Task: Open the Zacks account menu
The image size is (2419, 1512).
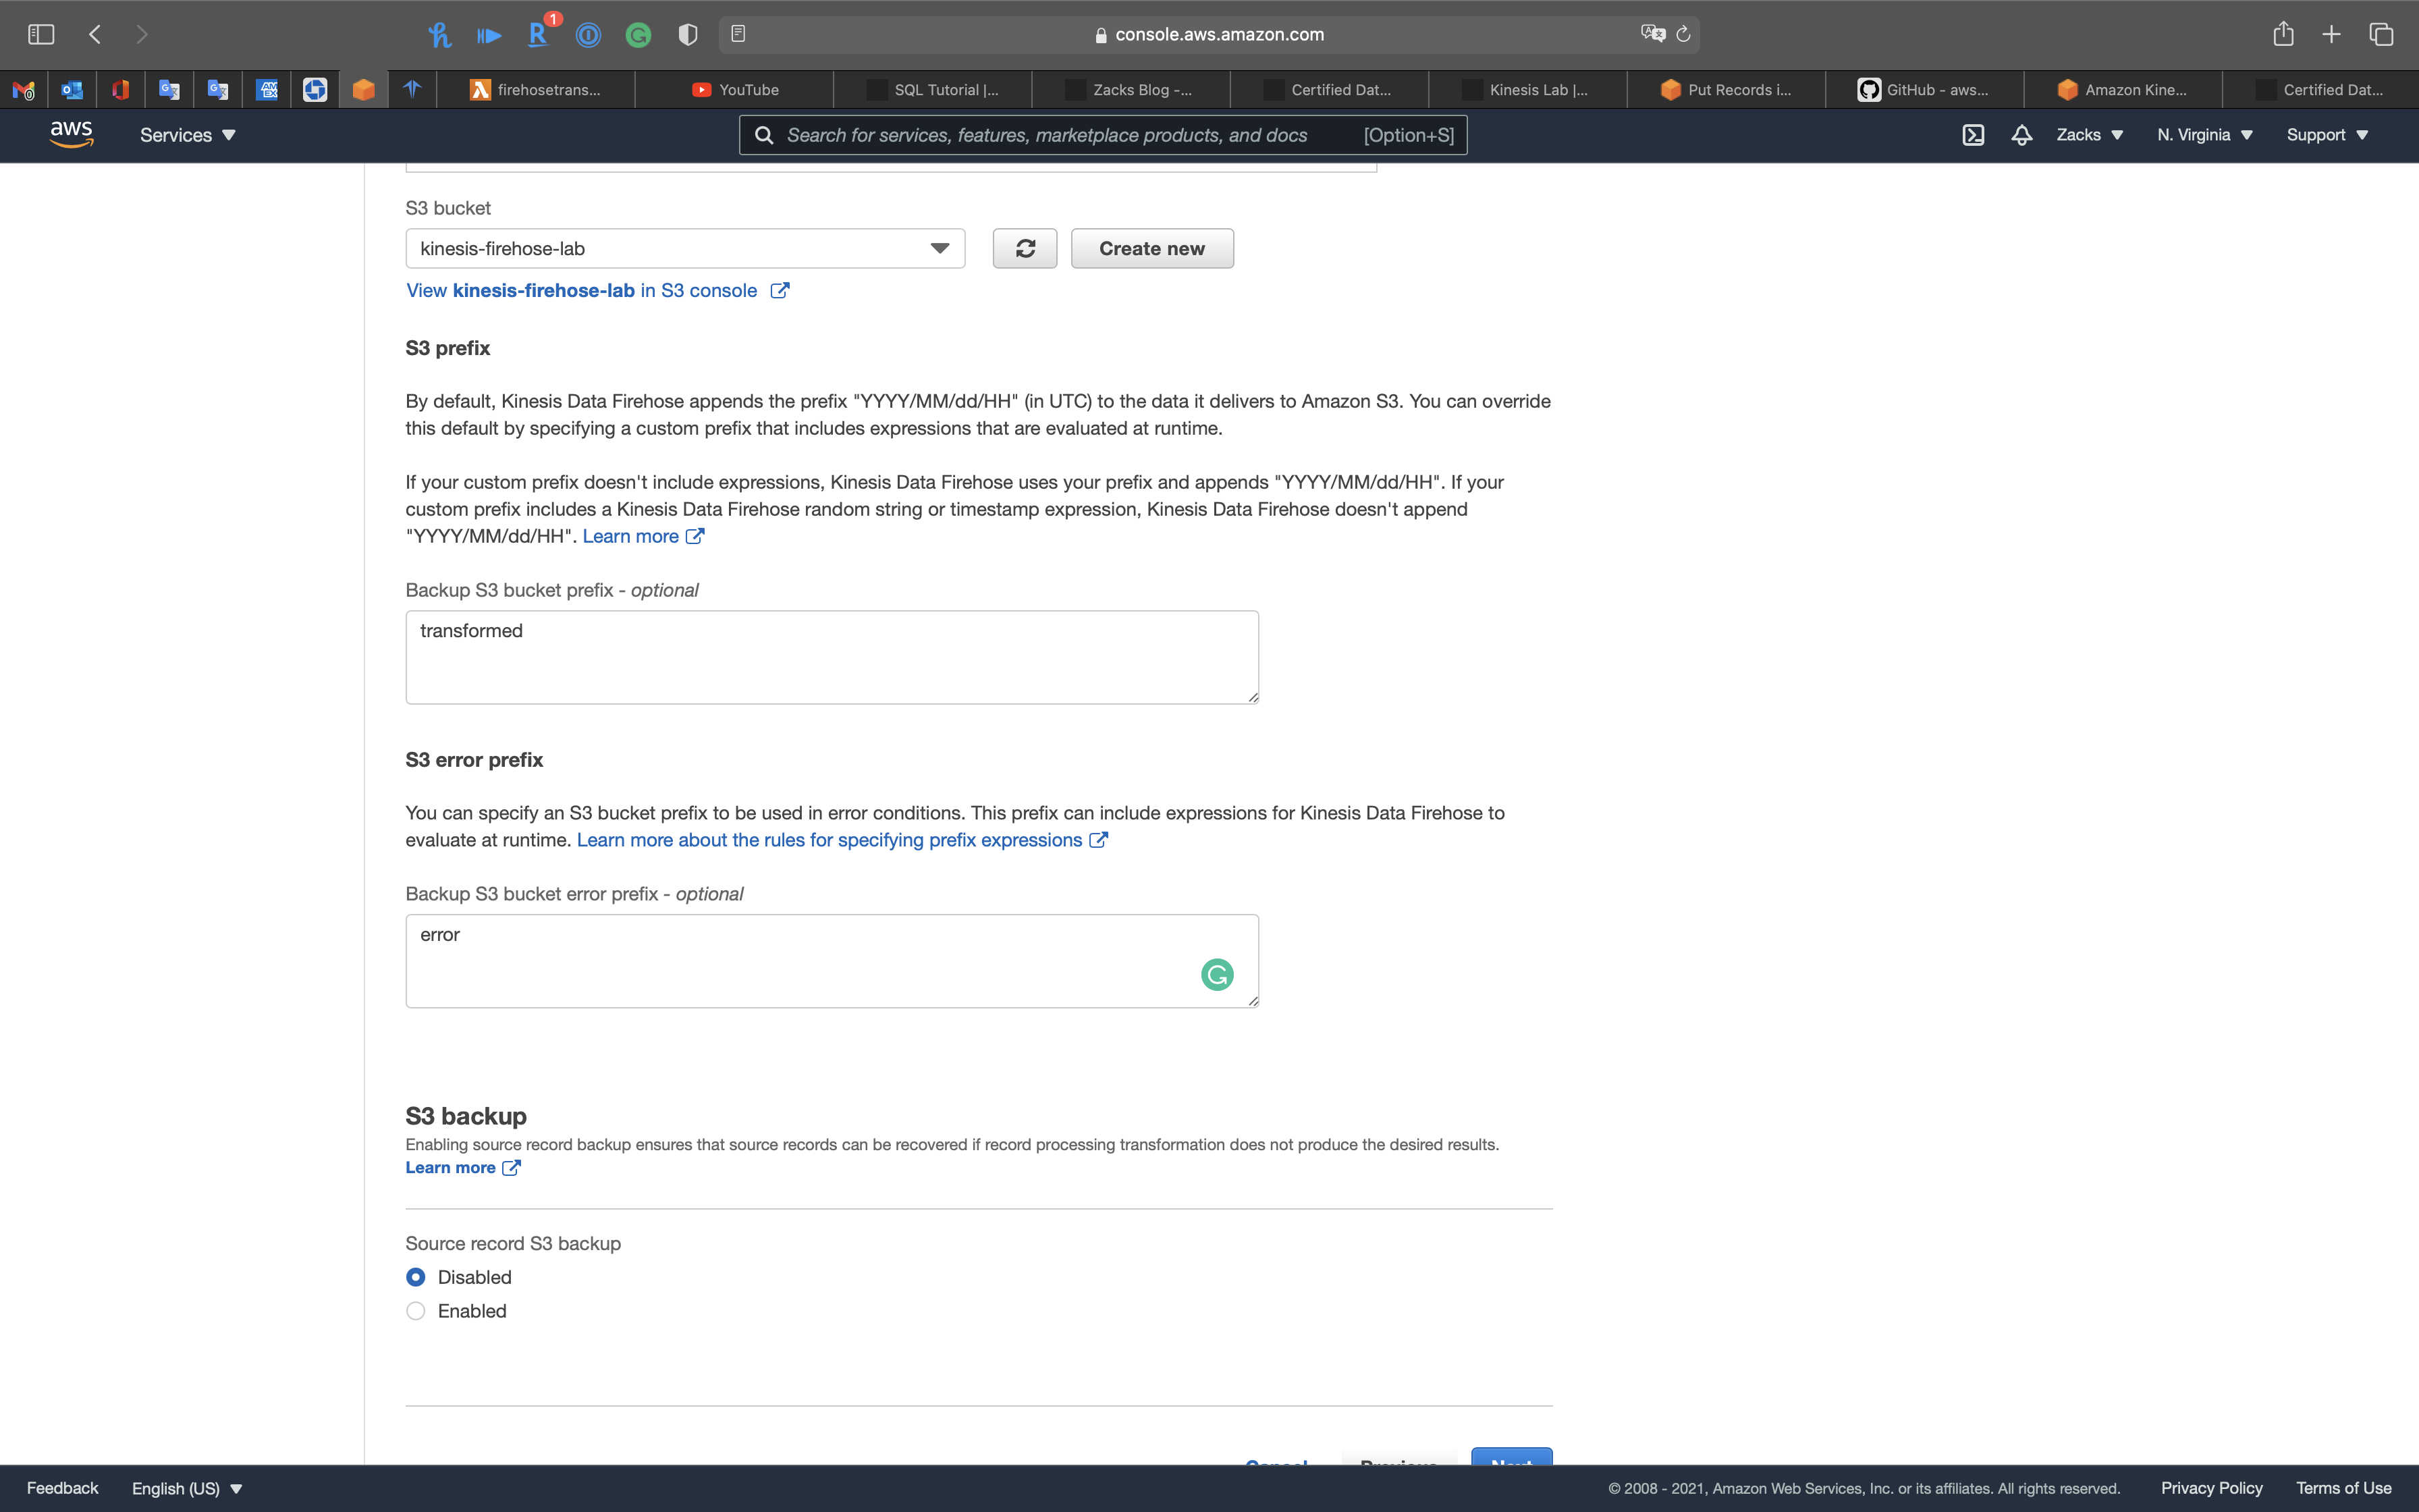Action: (x=2089, y=135)
